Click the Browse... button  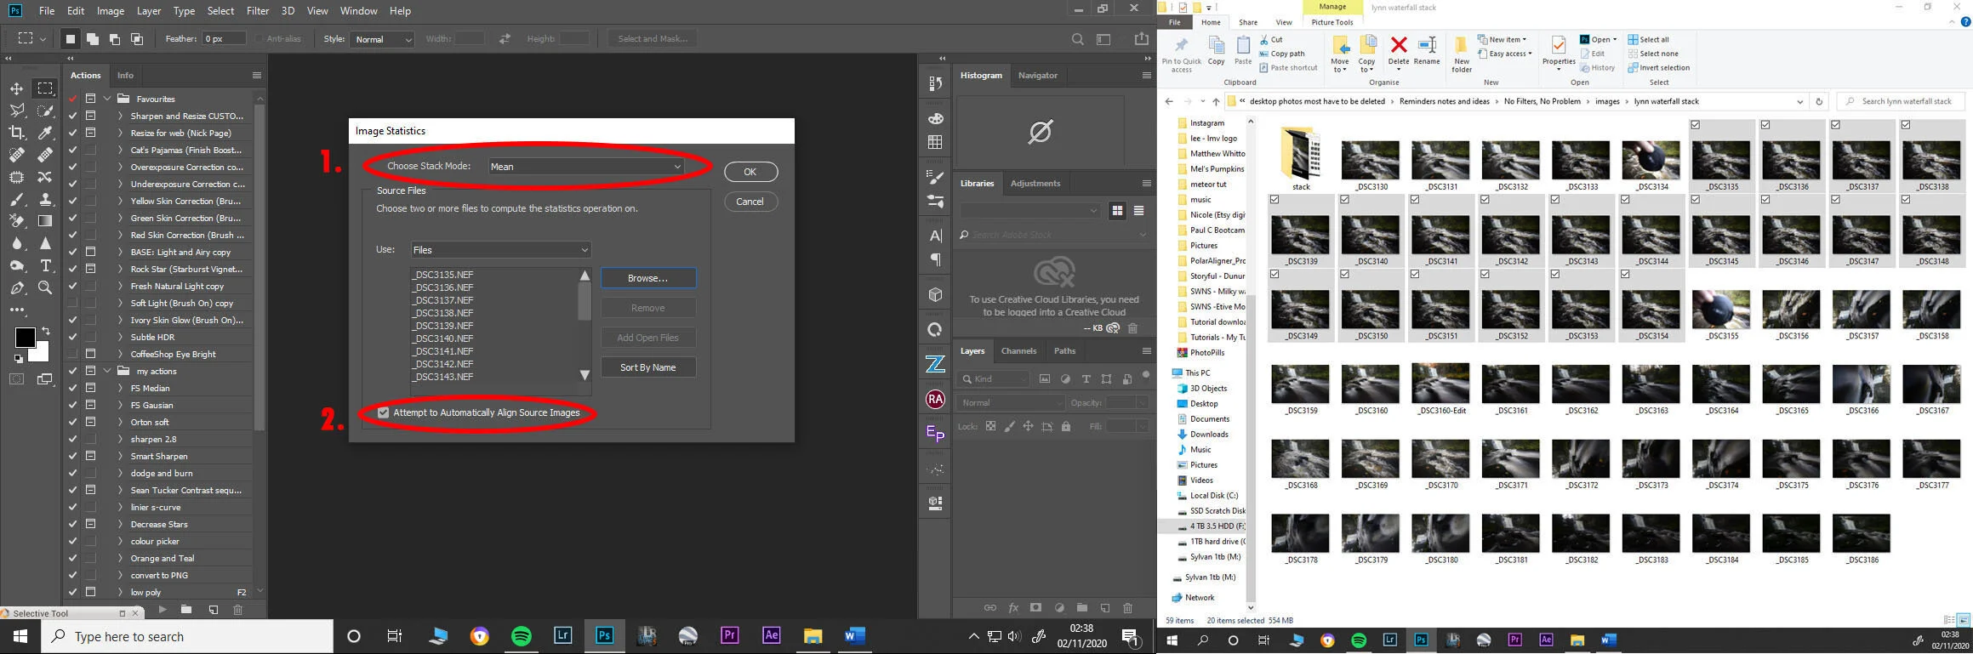(x=648, y=278)
